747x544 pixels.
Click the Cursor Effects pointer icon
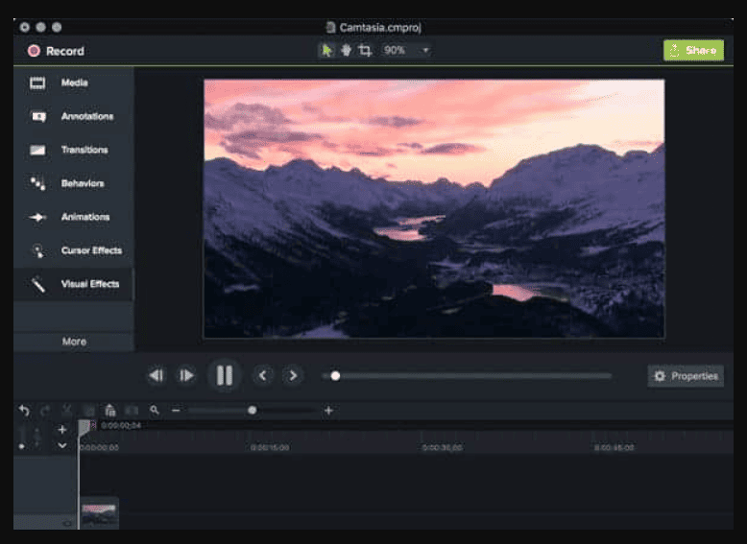(38, 250)
